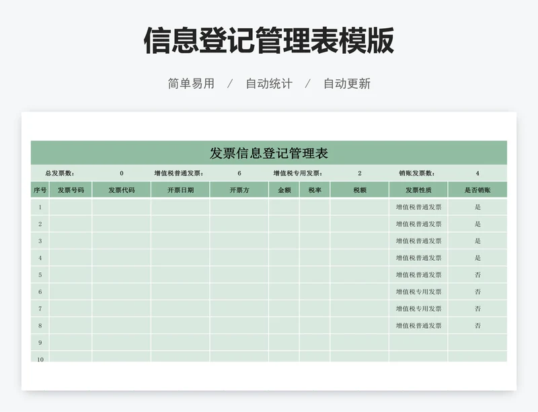
Task: Click the 金额 column header
Action: pos(284,190)
